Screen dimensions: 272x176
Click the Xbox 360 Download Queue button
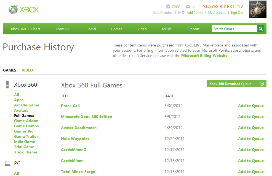[x=236, y=84]
